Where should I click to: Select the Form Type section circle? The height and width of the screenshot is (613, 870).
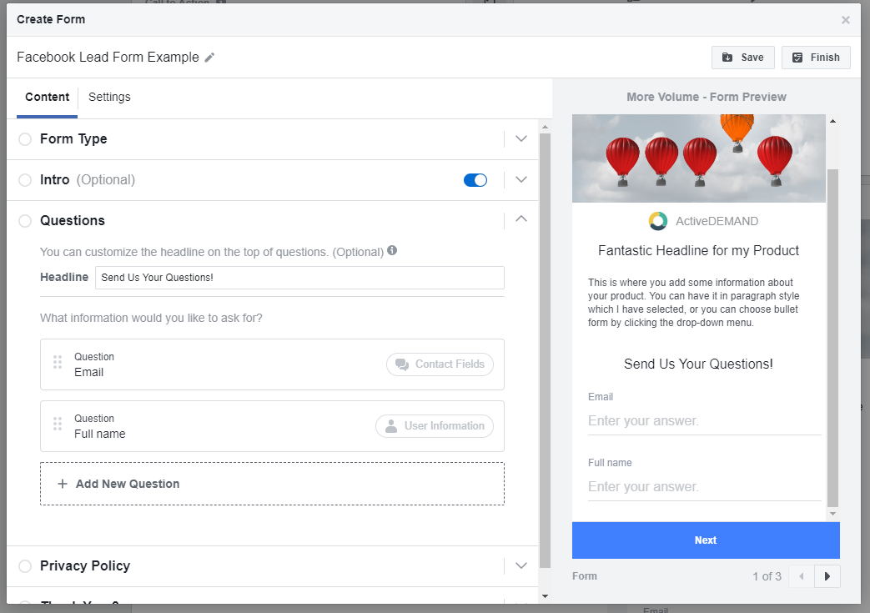pos(25,138)
